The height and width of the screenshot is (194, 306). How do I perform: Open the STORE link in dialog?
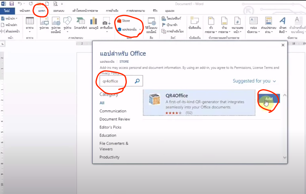(124, 61)
